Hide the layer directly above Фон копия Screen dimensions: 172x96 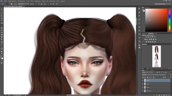(143, 87)
